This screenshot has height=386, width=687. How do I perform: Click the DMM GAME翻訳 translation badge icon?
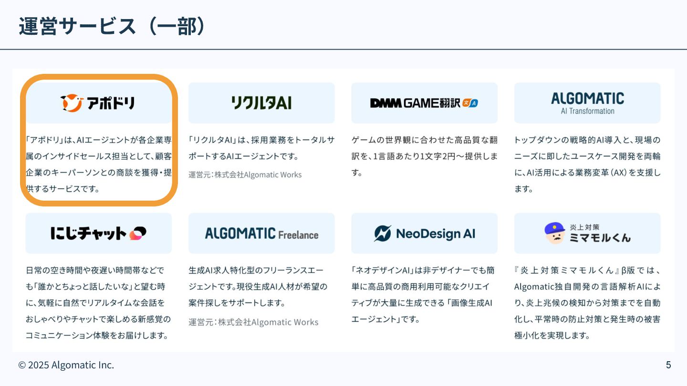470,103
